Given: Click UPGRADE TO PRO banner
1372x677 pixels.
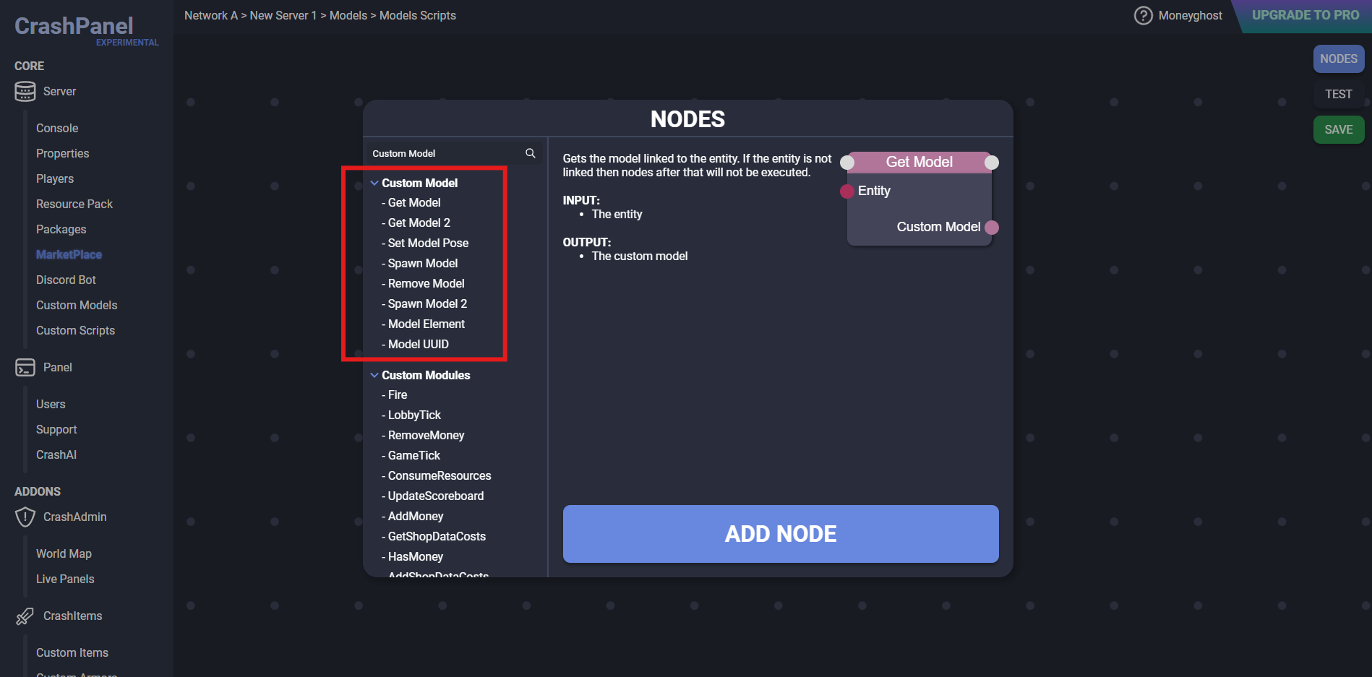Looking at the screenshot, I should 1305,15.
